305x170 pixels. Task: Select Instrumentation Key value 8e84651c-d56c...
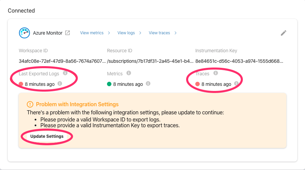(x=239, y=61)
